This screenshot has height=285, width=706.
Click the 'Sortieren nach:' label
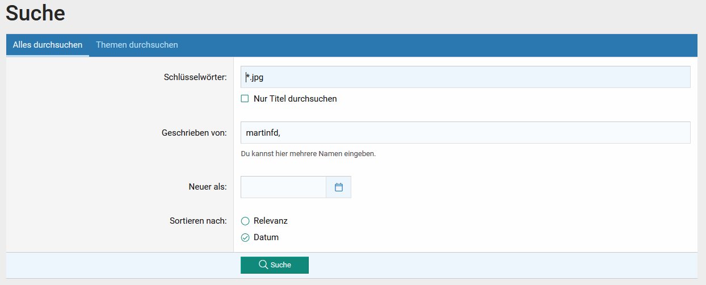(198, 221)
